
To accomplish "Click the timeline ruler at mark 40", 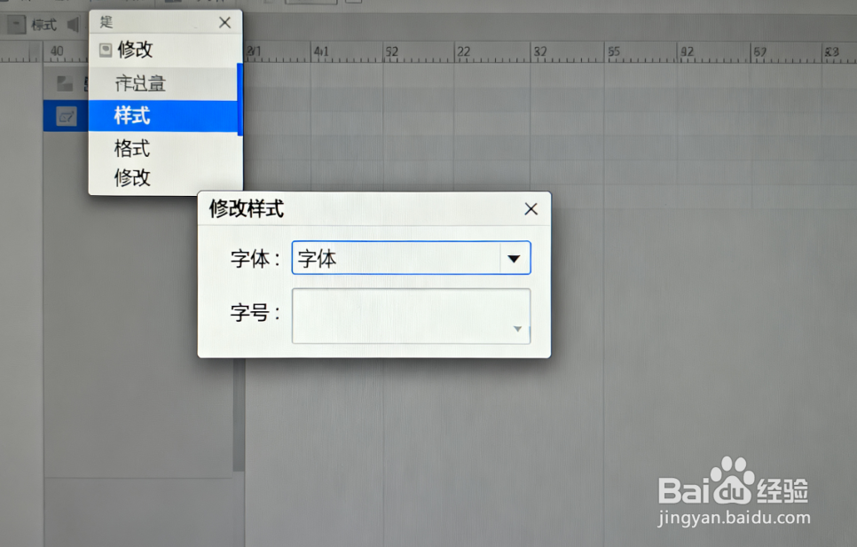I will click(x=58, y=51).
